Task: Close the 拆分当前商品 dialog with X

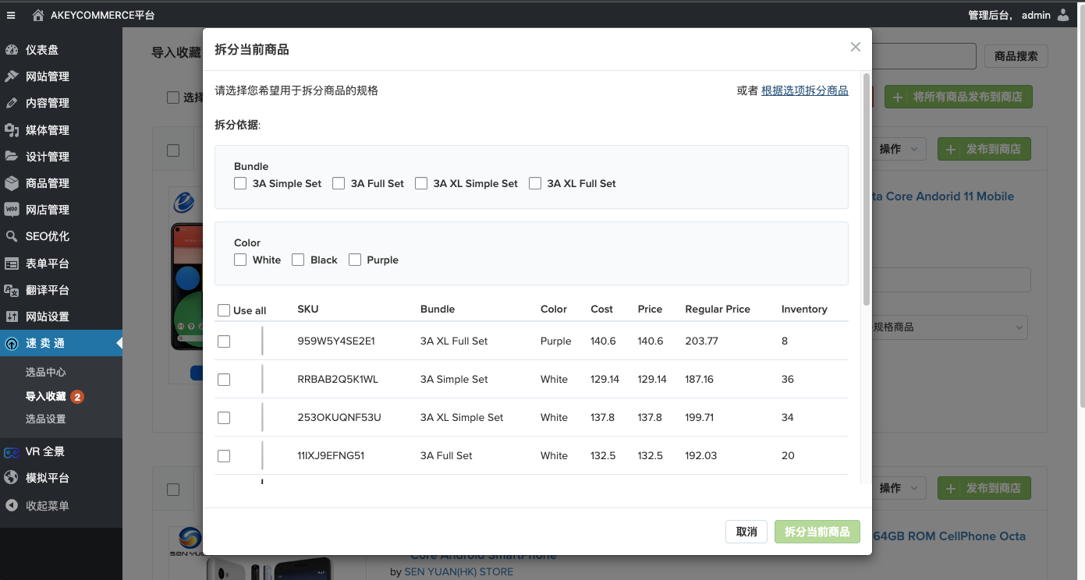Action: pyautogui.click(x=856, y=47)
